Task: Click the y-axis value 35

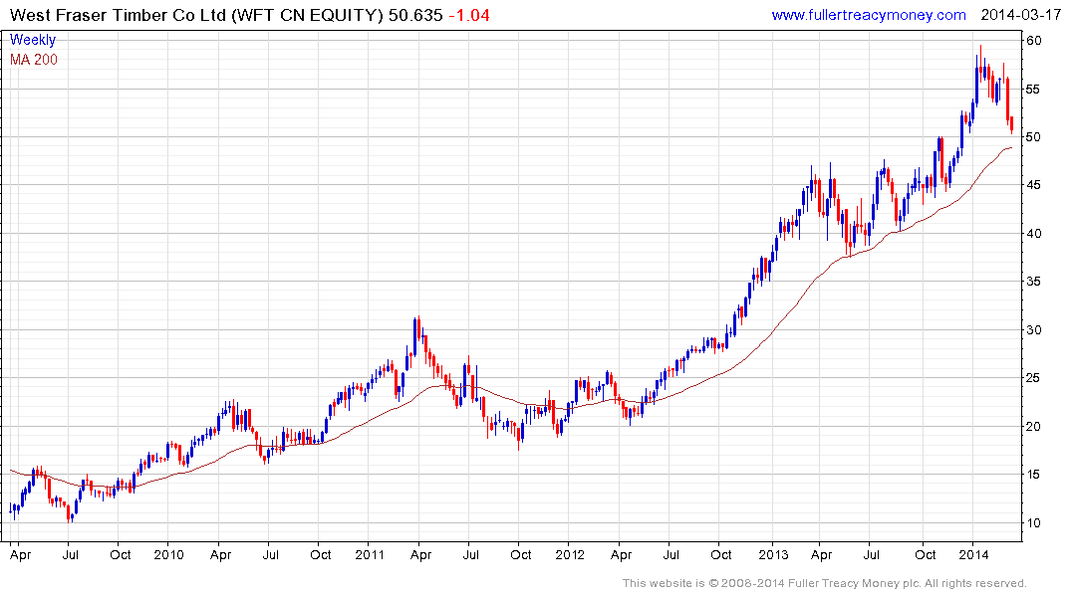Action: click(x=1034, y=282)
